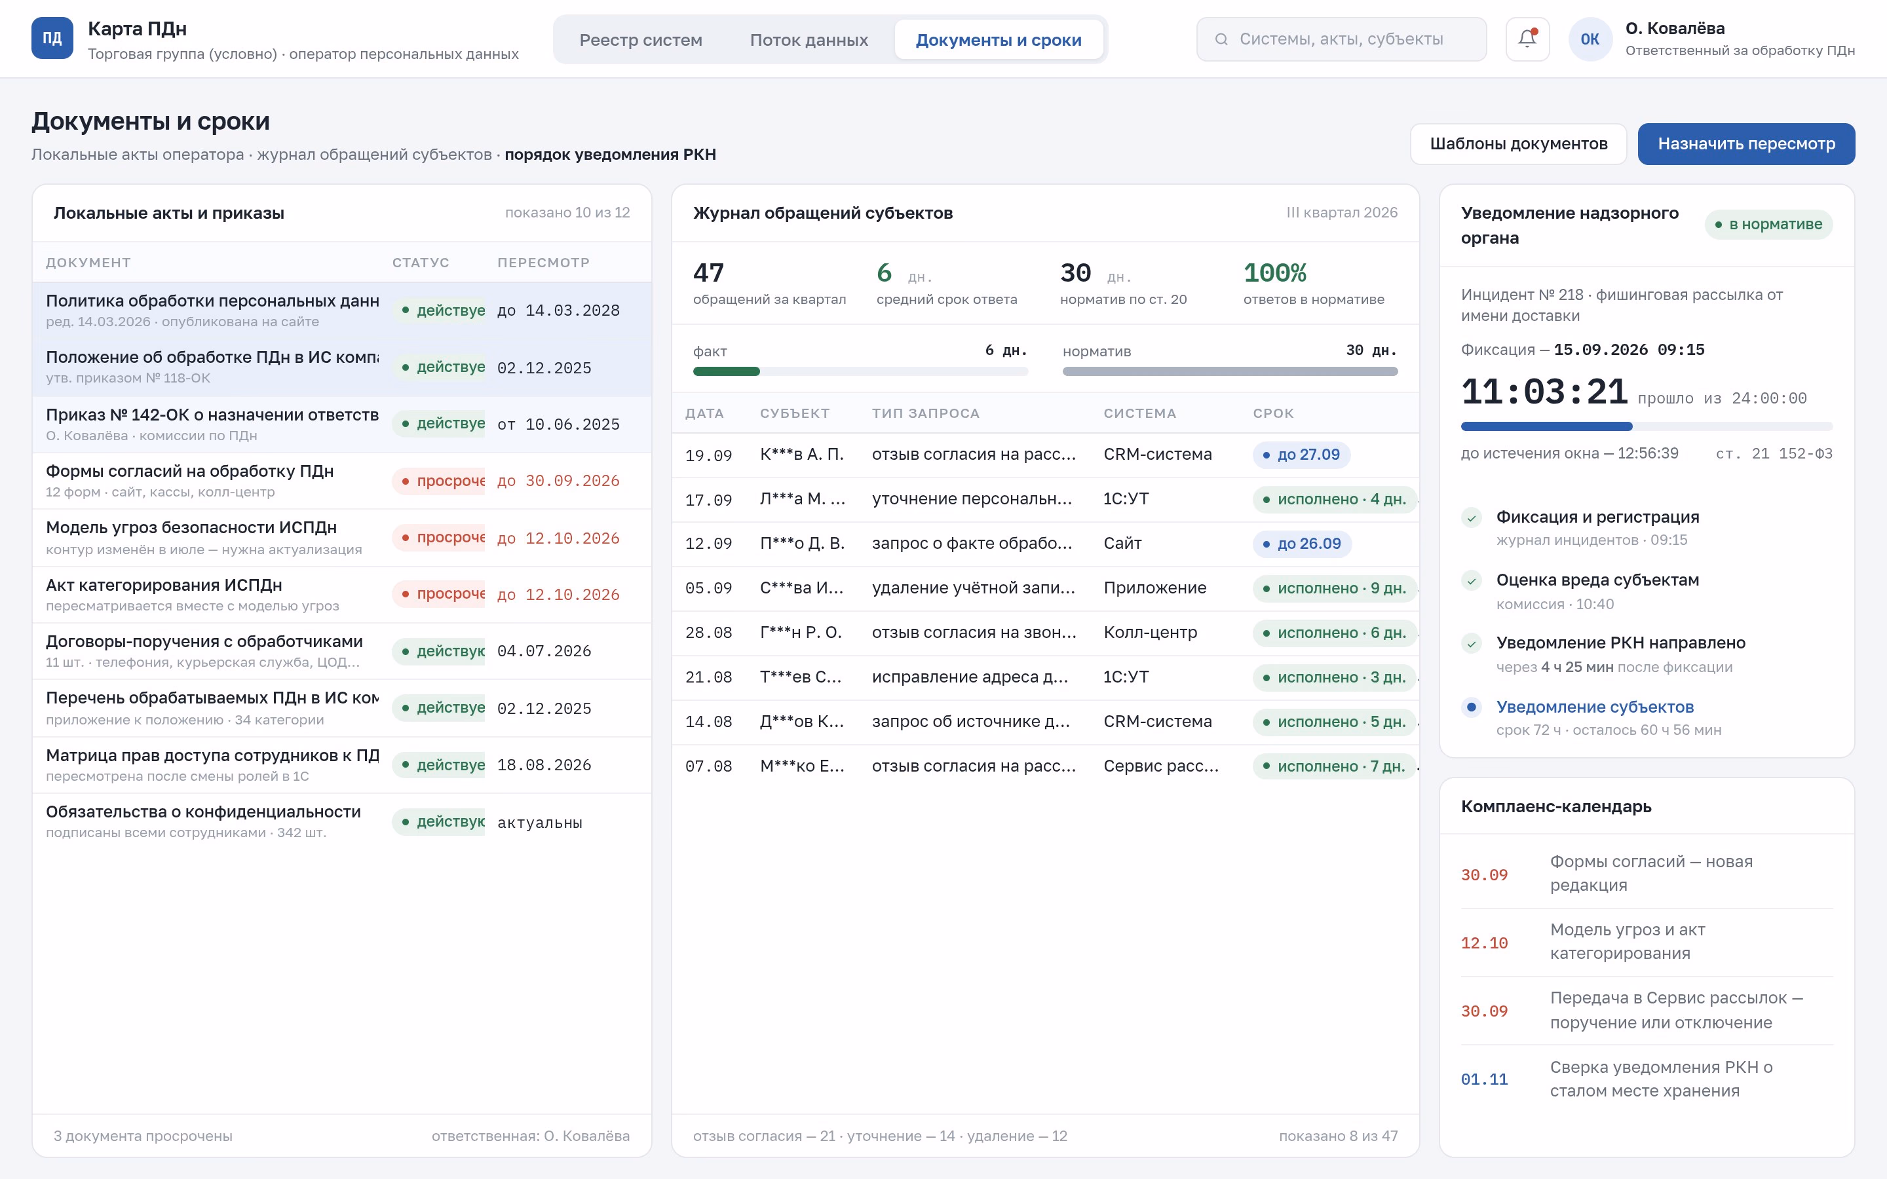
Task: Click checkmark icon beside Фиксация и регистрация
Action: [1472, 517]
